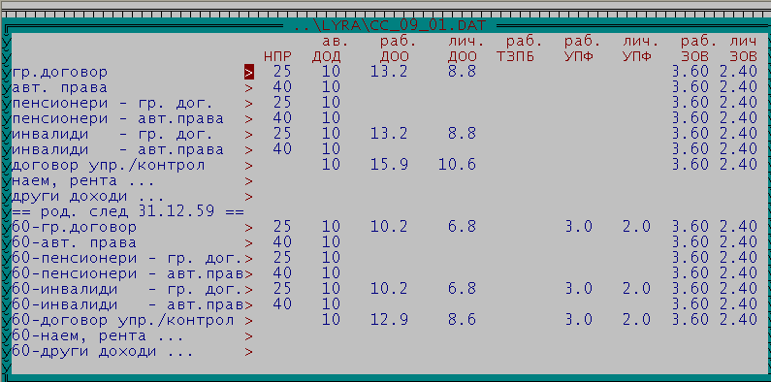Select the договор упр./контрол row label
The width and height of the screenshot is (771, 382).
pyautogui.click(x=108, y=166)
